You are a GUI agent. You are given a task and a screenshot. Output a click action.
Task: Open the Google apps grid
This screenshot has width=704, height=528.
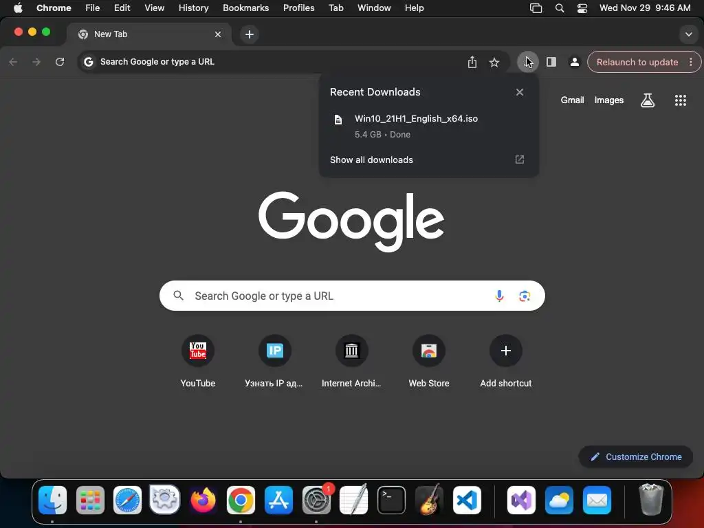[x=680, y=100]
